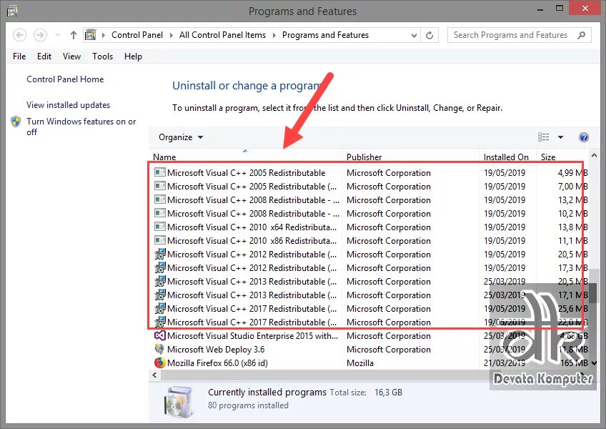
Task: Minimize the Programs and Features window
Action: point(540,9)
